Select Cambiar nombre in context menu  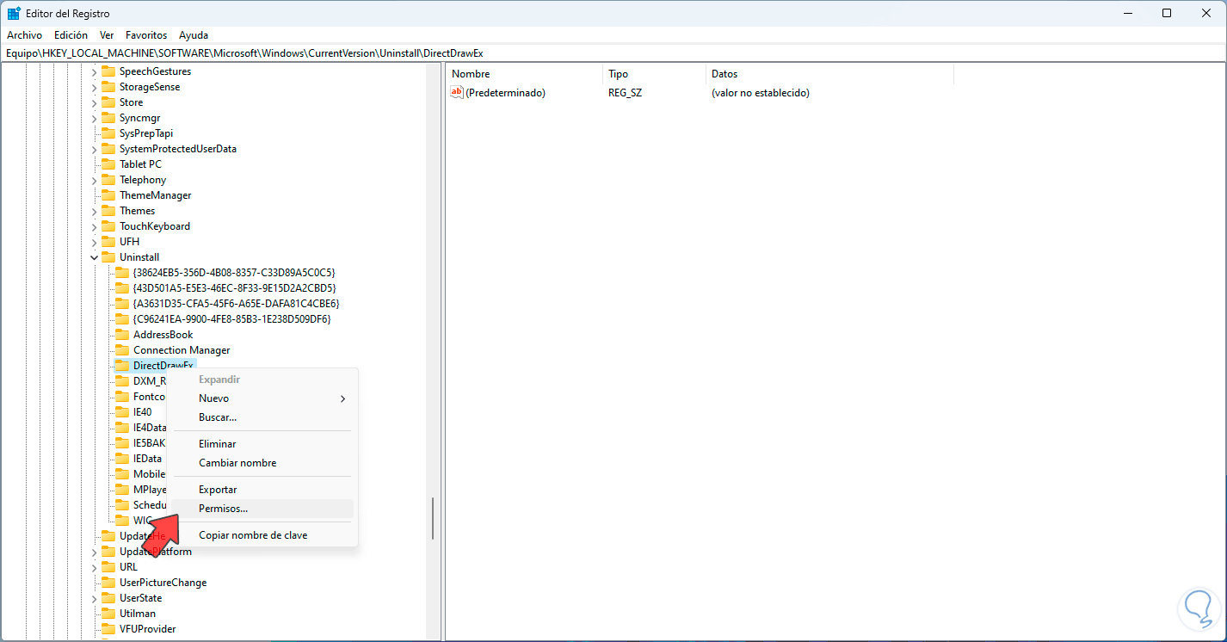click(262, 463)
